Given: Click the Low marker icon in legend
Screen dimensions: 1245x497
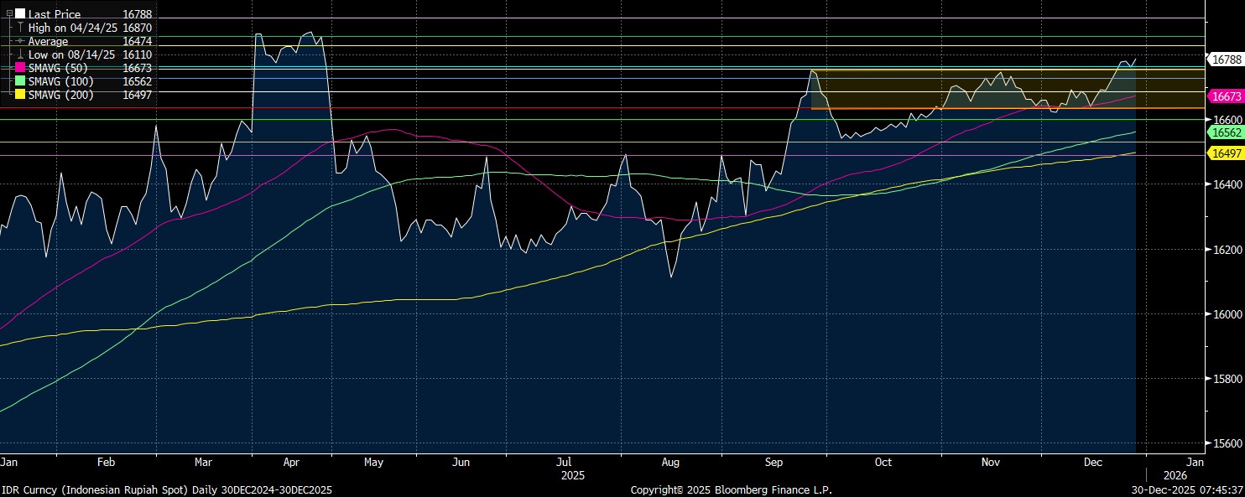Looking at the screenshot, I should pyautogui.click(x=20, y=54).
